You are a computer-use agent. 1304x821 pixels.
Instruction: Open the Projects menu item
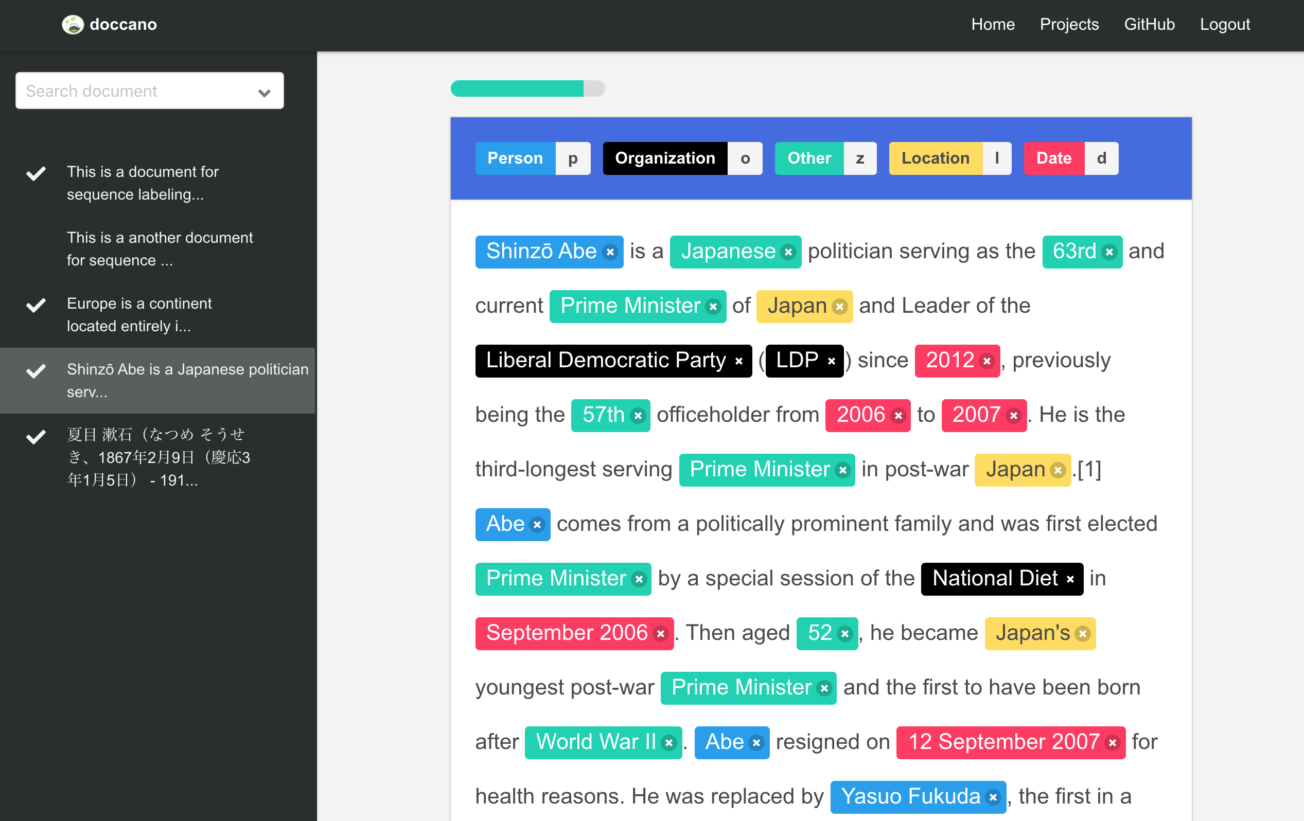point(1069,24)
